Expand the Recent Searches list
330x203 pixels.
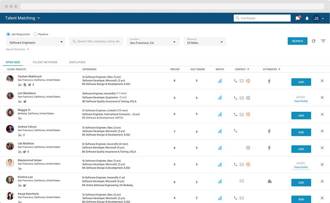coord(18,50)
